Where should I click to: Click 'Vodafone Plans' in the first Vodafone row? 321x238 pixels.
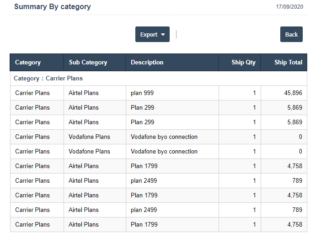[x=89, y=137]
